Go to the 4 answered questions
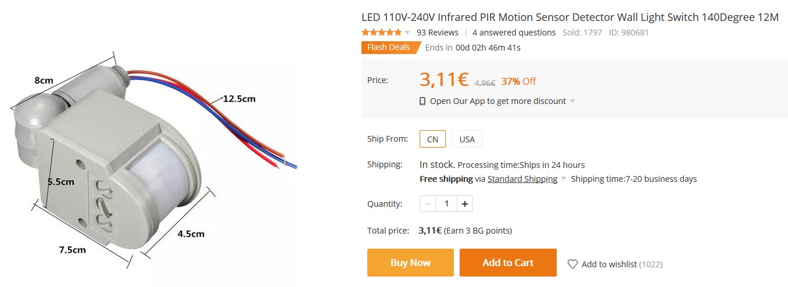The image size is (788, 287). tap(514, 33)
